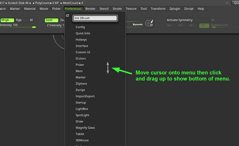Expand the ImportExport section
Screen dimensions: 239x146
click(x=85, y=96)
